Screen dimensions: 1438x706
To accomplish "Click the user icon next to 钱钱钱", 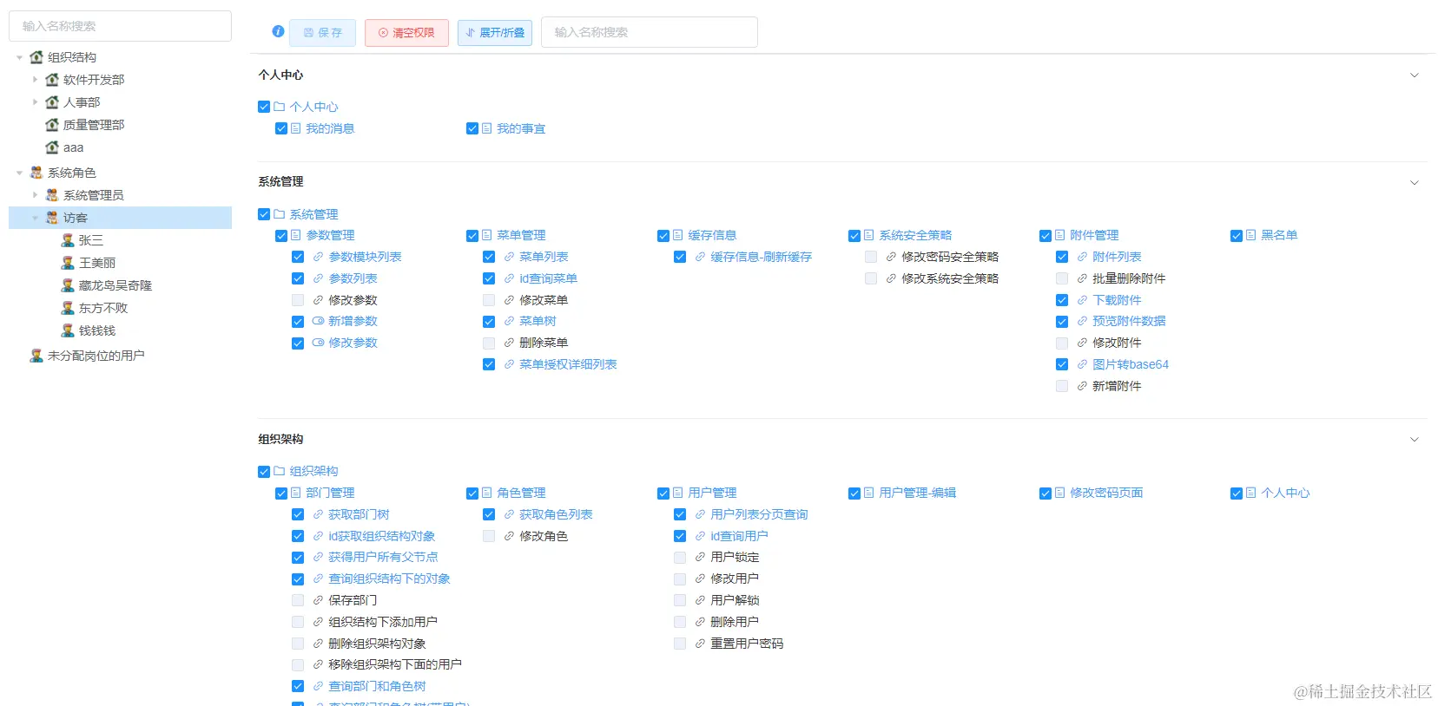I will tap(68, 330).
